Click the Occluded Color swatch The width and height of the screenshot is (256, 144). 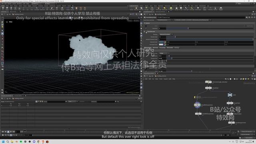(x=161, y=44)
